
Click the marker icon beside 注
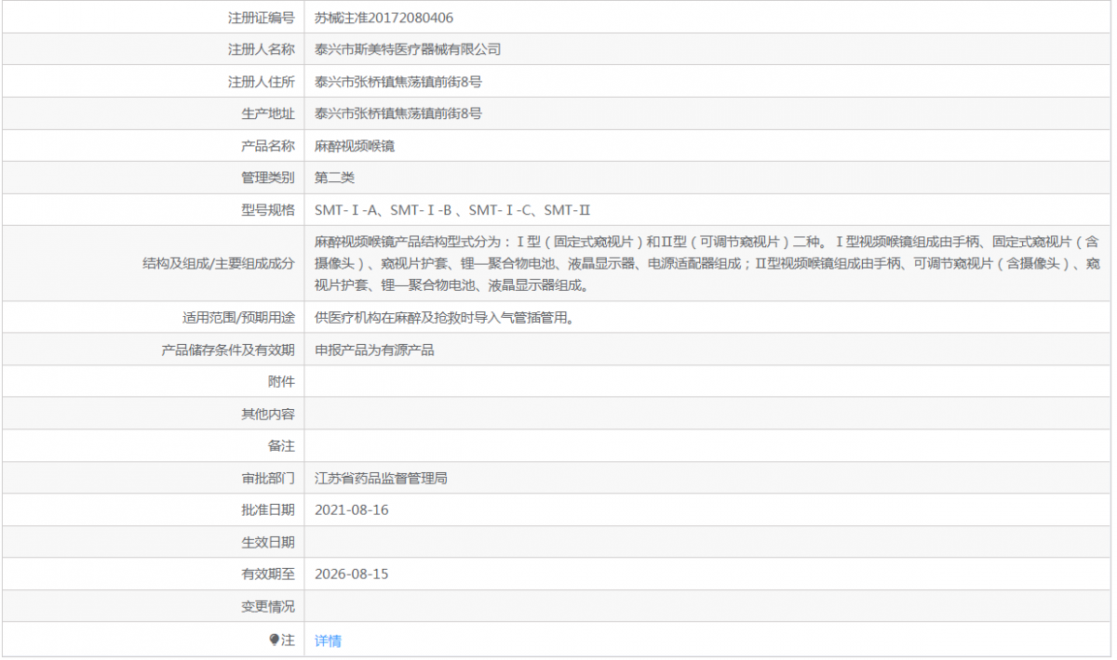(274, 640)
